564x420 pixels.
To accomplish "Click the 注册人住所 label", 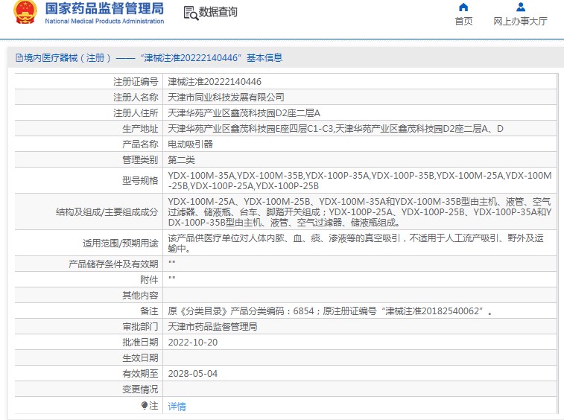I will [136, 113].
